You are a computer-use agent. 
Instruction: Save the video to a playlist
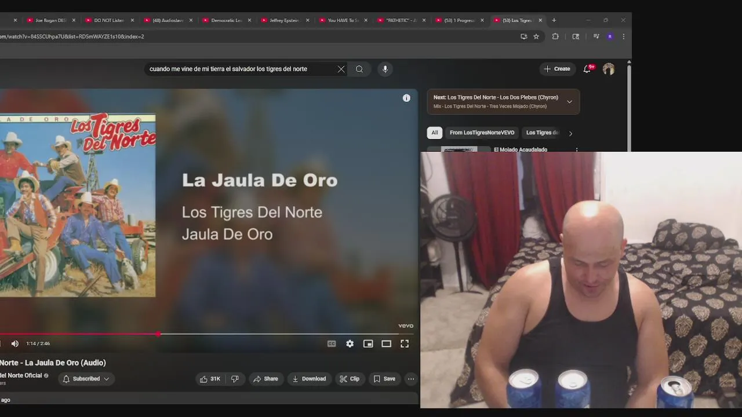point(384,379)
